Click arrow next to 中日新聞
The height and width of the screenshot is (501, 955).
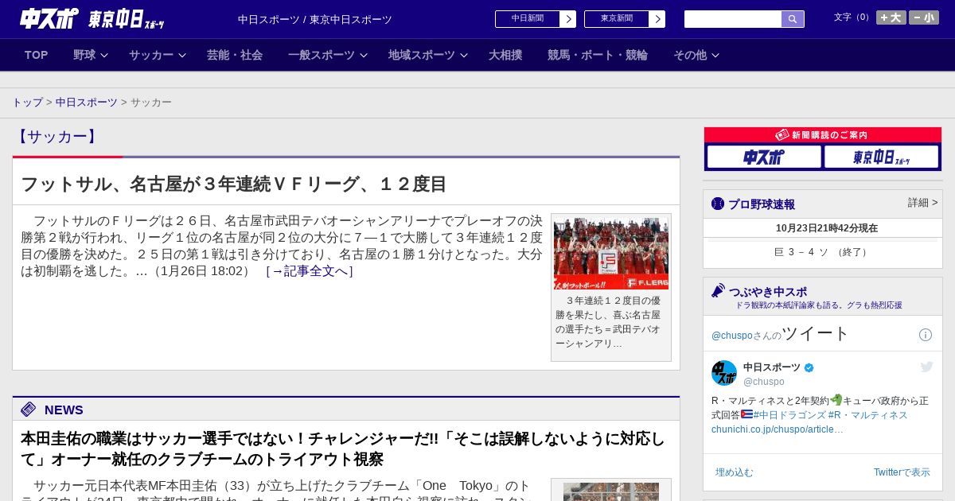click(x=568, y=19)
